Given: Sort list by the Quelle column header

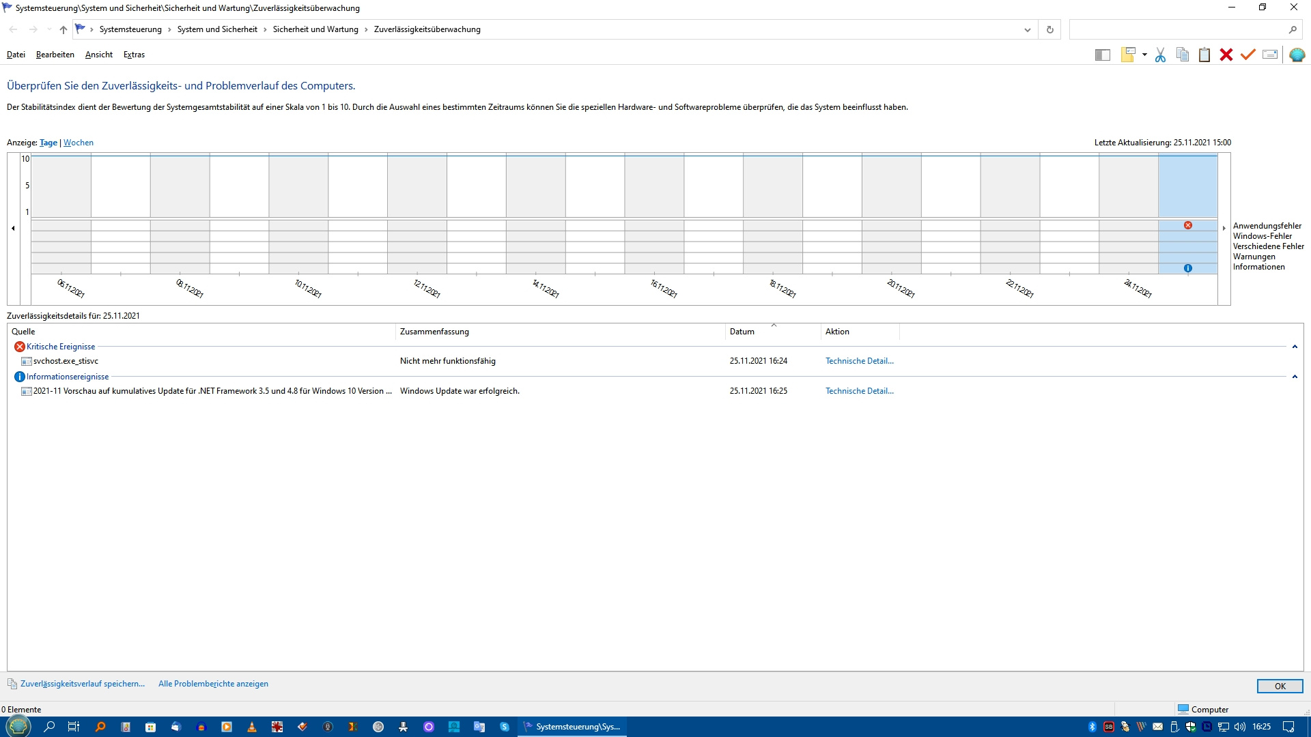Looking at the screenshot, I should coord(202,332).
